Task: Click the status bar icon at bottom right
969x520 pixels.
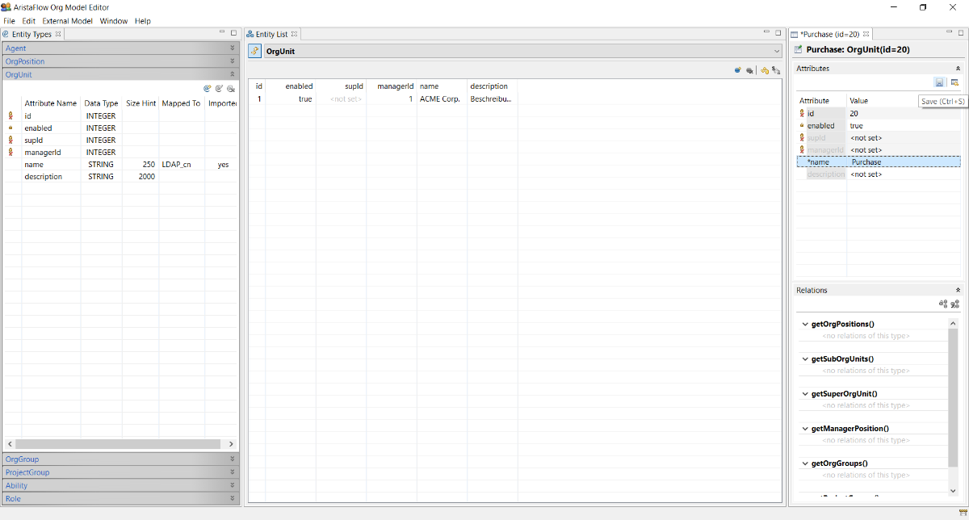Action: (963, 513)
